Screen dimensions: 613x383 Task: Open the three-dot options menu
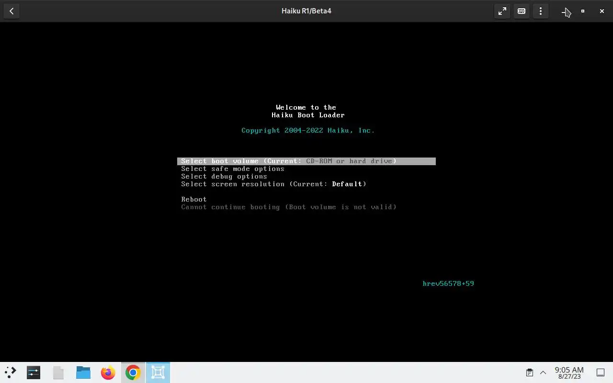(541, 11)
